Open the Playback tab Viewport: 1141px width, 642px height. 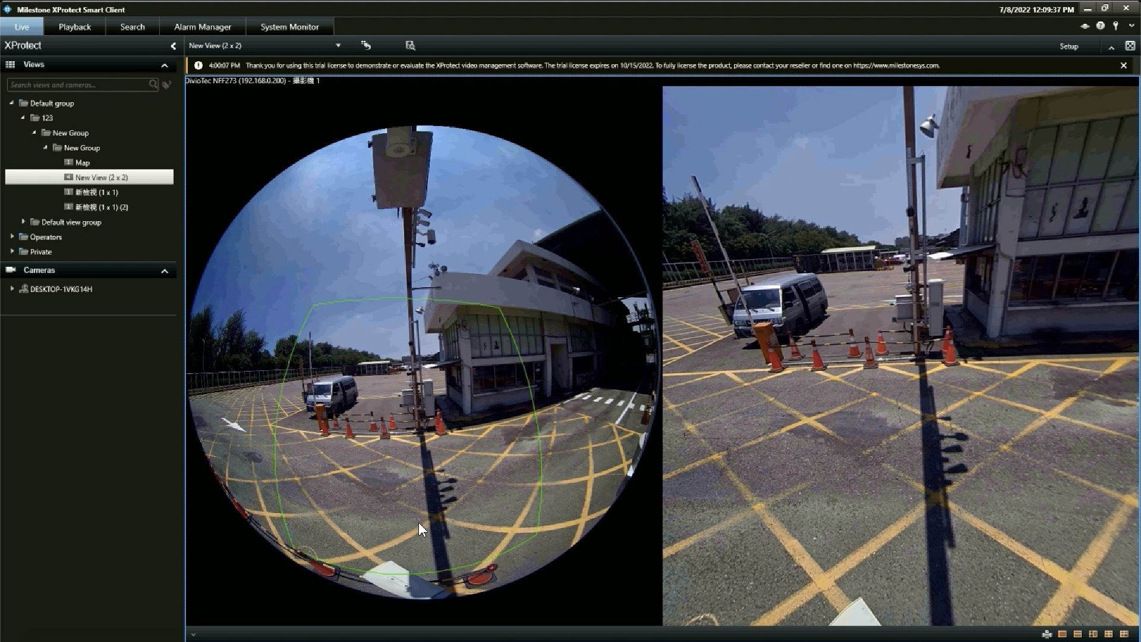(x=75, y=27)
